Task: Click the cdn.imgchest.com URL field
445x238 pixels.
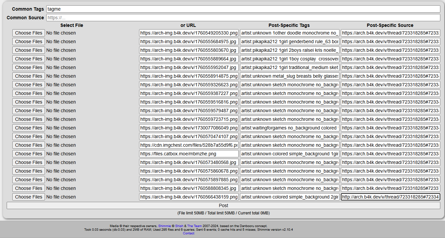Action: point(189,145)
